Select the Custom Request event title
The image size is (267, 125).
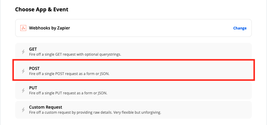point(46,107)
